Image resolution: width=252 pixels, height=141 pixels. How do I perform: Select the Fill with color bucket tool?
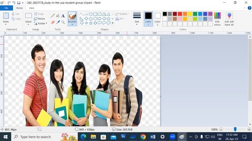coord(58,16)
